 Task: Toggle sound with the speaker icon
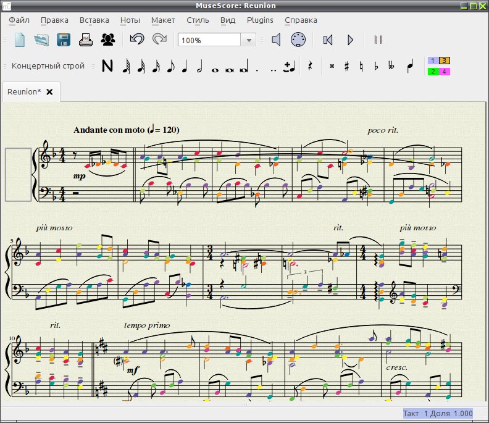[276, 40]
